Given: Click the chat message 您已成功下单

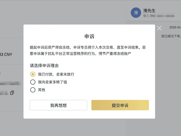Looking at the screenshot, I should [x=171, y=36].
